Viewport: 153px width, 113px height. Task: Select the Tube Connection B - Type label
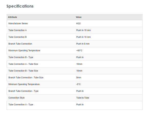(21, 57)
